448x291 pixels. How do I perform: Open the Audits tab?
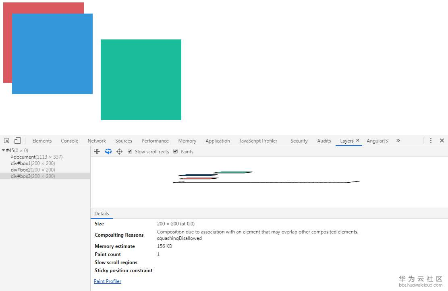(x=324, y=141)
